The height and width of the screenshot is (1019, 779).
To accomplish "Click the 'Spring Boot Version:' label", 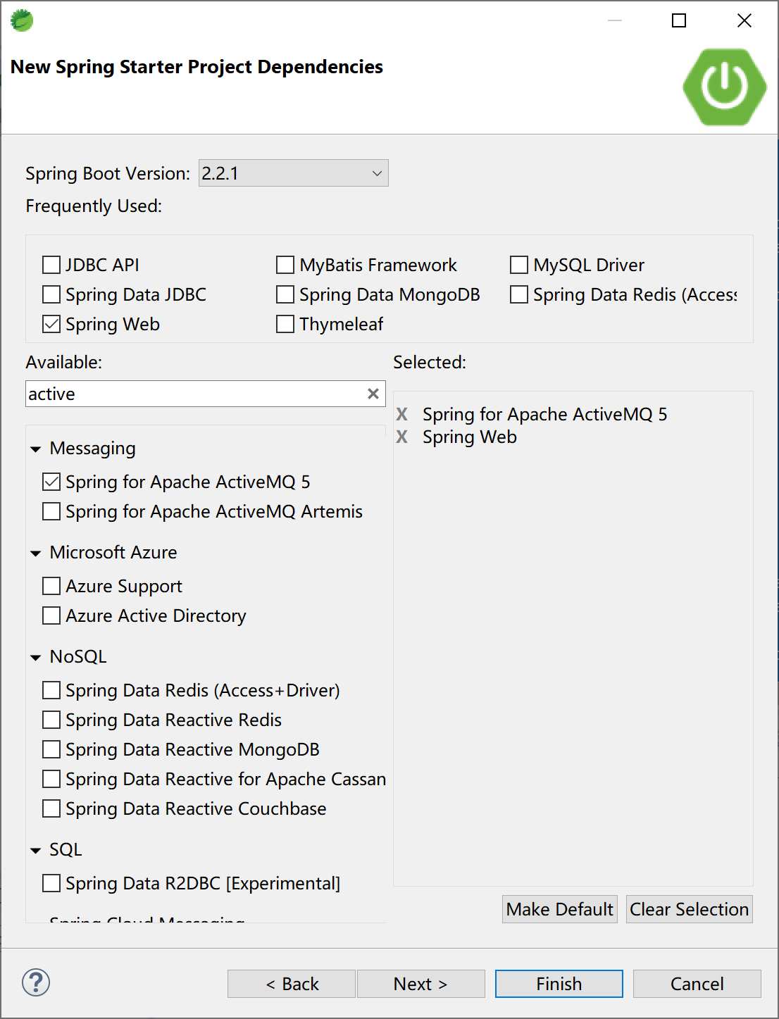I will tap(108, 173).
